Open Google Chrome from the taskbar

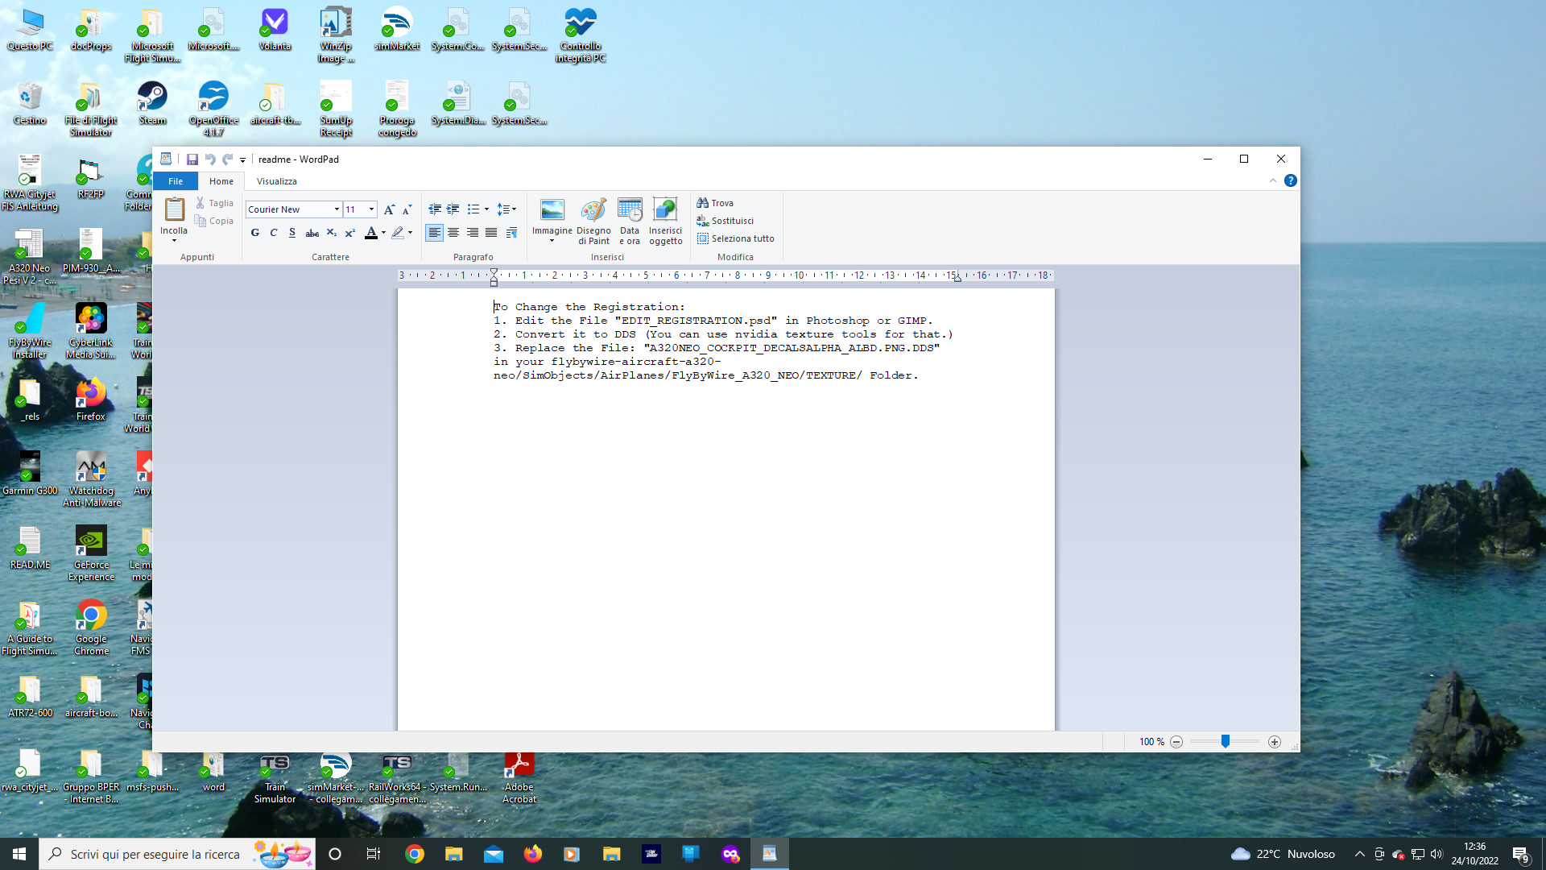coord(415,854)
